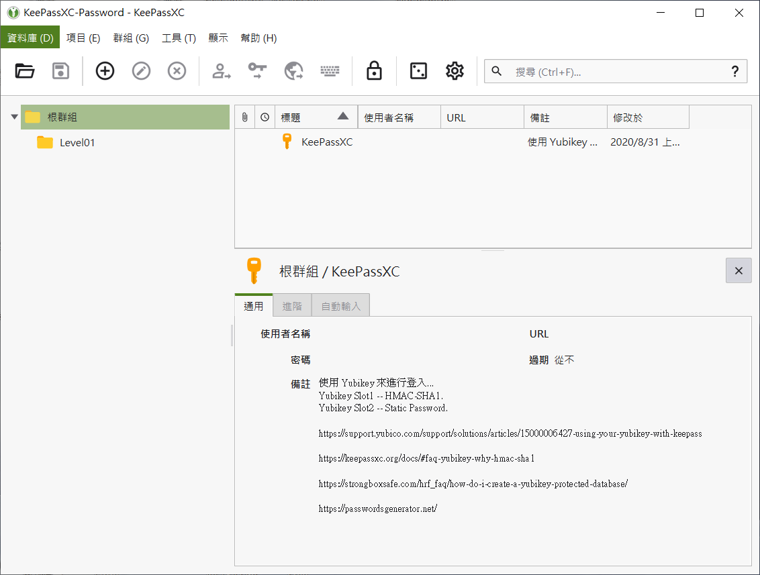Image resolution: width=760 pixels, height=575 pixels.
Task: Minimize the KeePassXC window
Action: click(x=661, y=13)
